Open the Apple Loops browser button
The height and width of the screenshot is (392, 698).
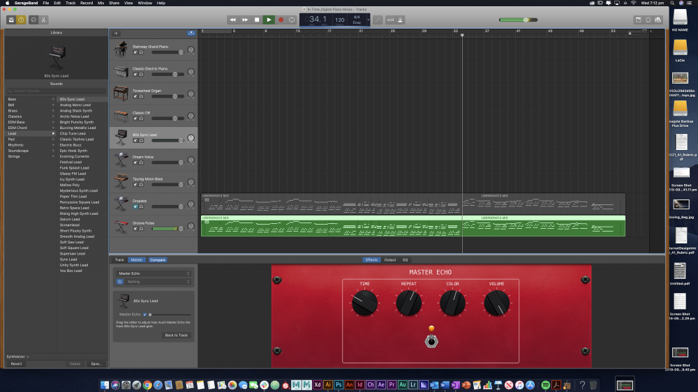648,20
